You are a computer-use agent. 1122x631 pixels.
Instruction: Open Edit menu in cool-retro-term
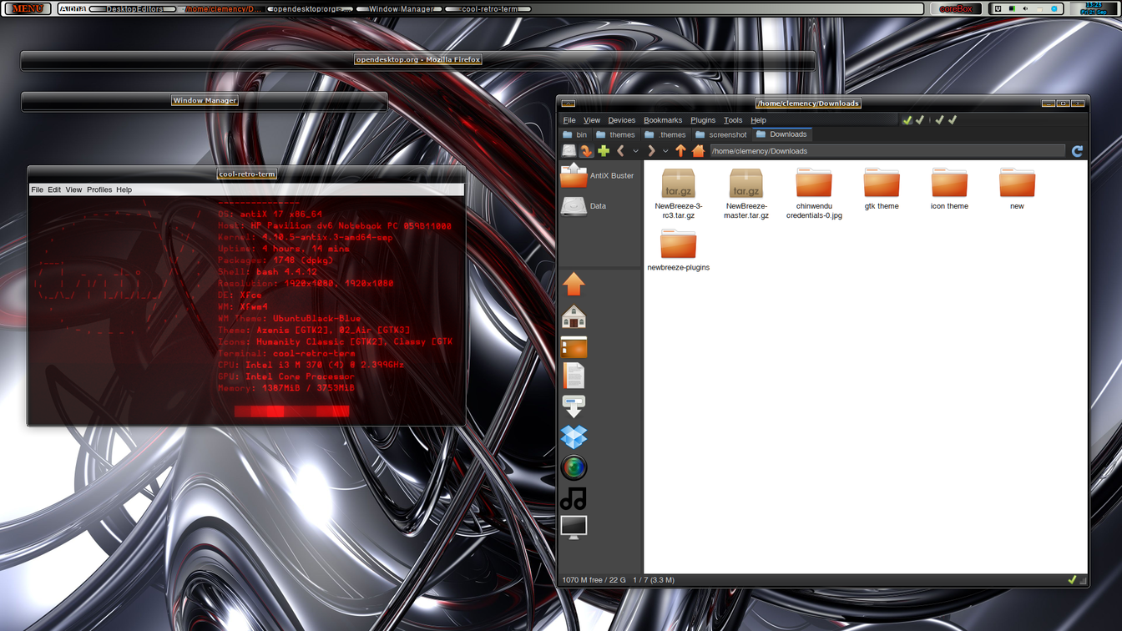pyautogui.click(x=54, y=189)
